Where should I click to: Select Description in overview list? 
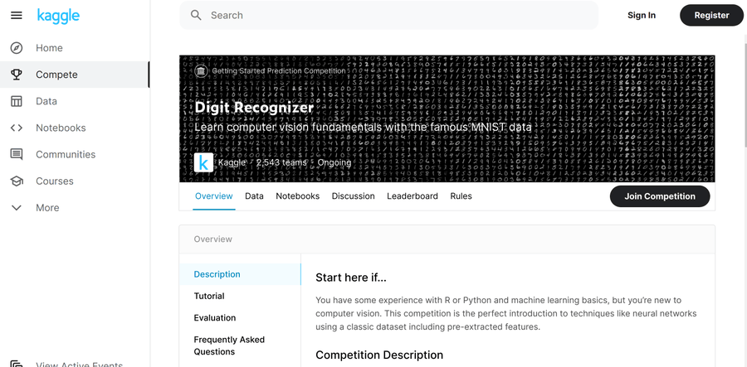[x=240, y=274]
